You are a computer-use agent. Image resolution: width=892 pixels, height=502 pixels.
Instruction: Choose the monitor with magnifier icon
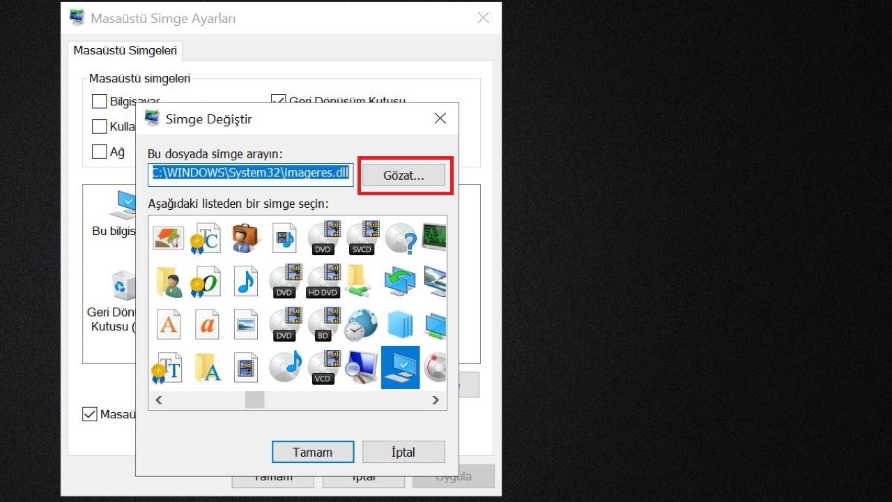[x=362, y=367]
